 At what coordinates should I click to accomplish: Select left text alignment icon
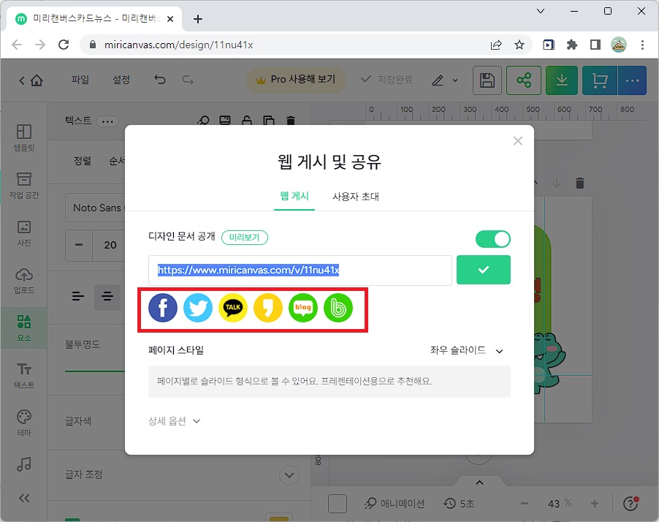point(77,297)
